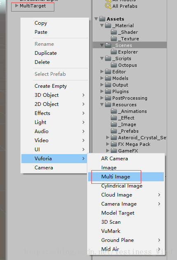This screenshot has width=177, height=260.
Task: Expand the GameFX folder arrow
Action: click(108, 150)
